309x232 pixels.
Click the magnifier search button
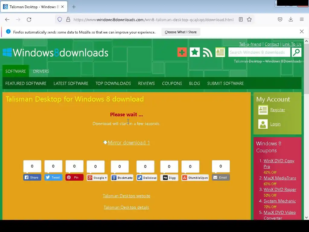[297, 52]
